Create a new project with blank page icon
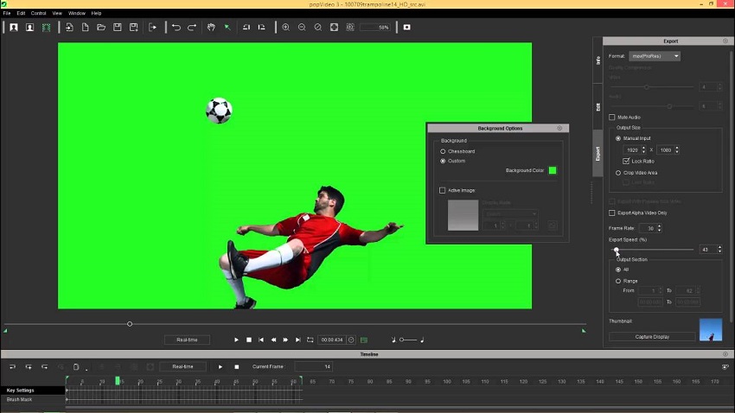 point(86,28)
